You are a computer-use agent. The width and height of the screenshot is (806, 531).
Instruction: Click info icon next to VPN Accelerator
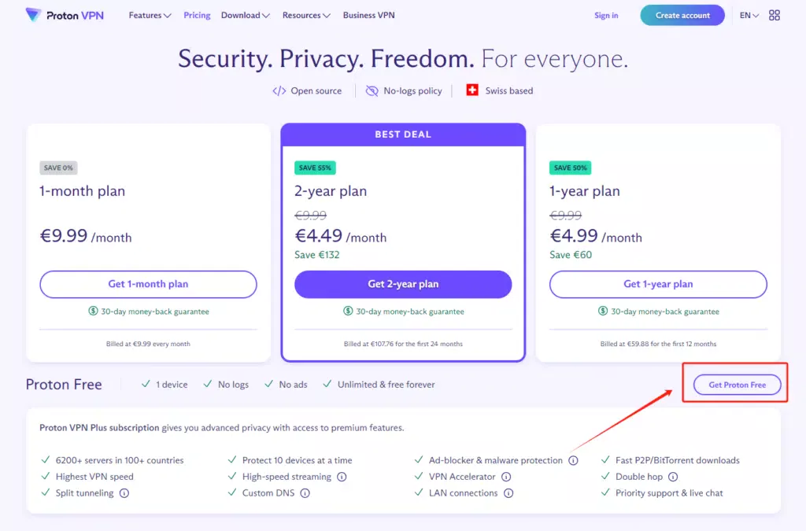[506, 477]
